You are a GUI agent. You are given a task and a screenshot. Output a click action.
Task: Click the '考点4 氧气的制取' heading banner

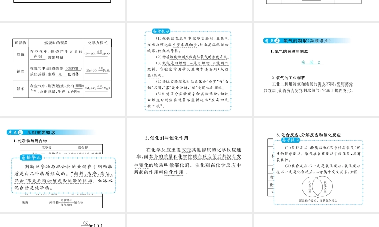coord(307,40)
